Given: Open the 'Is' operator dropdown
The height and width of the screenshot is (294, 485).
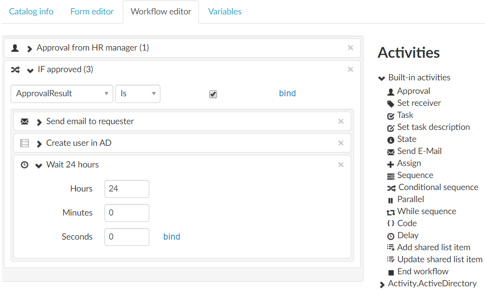Looking at the screenshot, I should (137, 94).
